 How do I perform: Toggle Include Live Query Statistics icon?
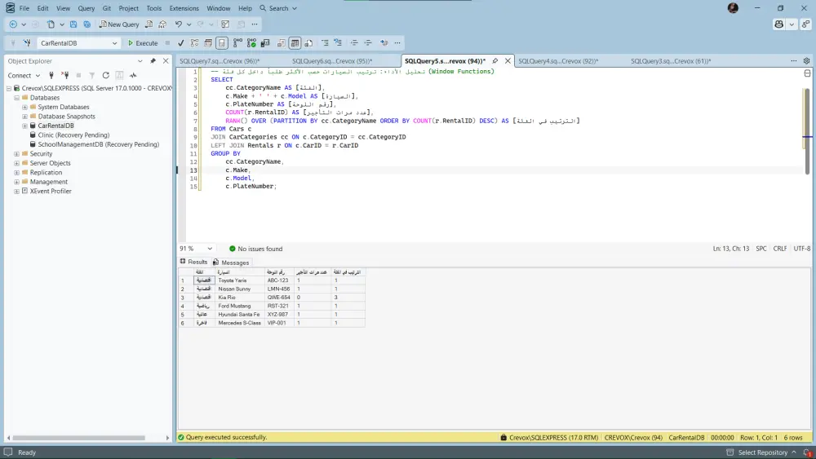coord(251,43)
